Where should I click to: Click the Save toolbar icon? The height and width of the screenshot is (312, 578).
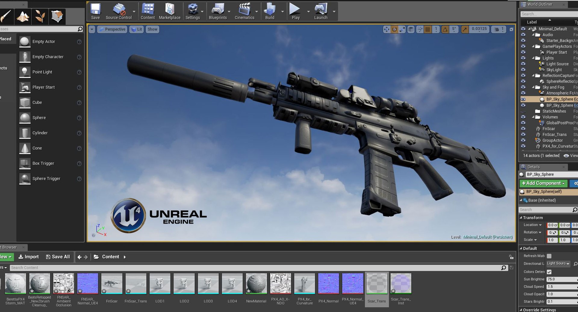95,11
